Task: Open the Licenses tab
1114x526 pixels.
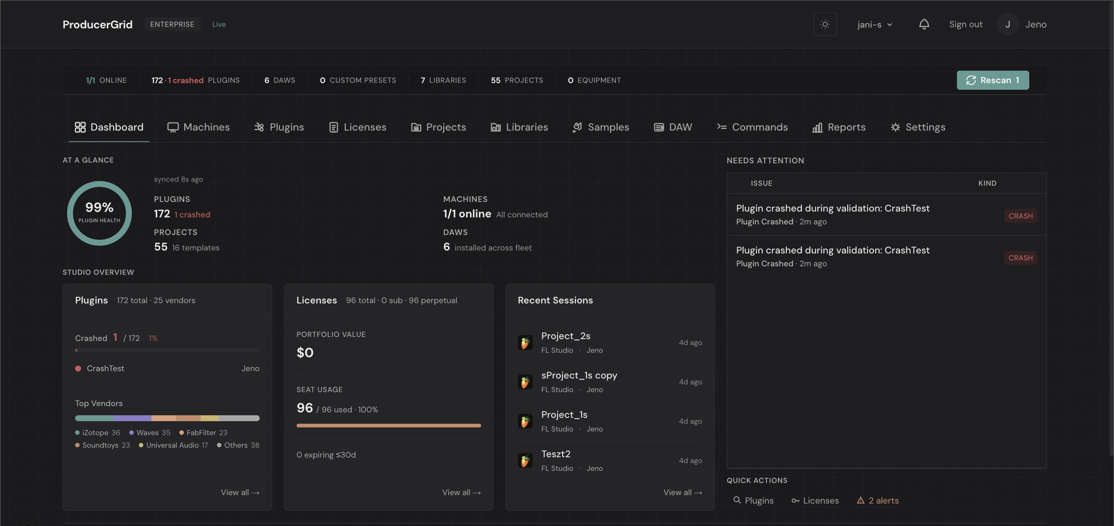Action: pos(357,127)
